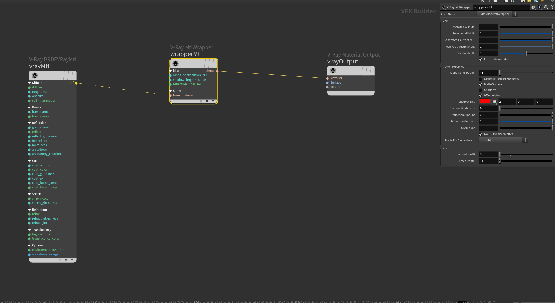Collapse the Diffuse group on vrayMtl
The height and width of the screenshot is (303, 555).
pos(29,83)
